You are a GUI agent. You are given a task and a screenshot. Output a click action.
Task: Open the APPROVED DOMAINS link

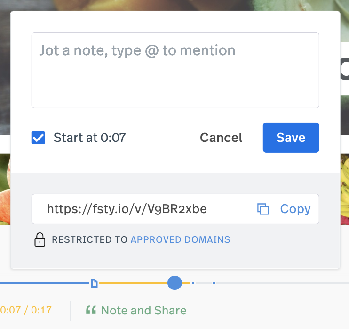180,239
